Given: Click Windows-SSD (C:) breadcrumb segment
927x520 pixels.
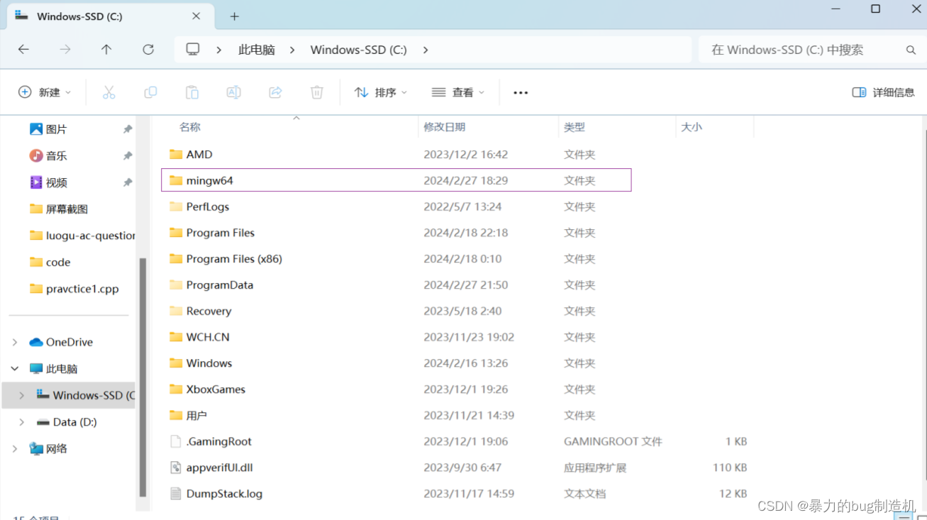Looking at the screenshot, I should point(359,50).
